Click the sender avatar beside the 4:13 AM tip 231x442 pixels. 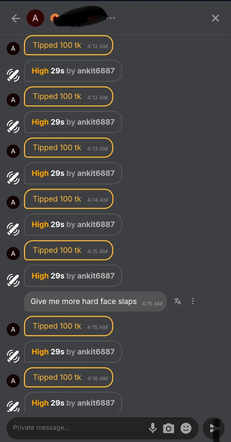pyautogui.click(x=13, y=151)
